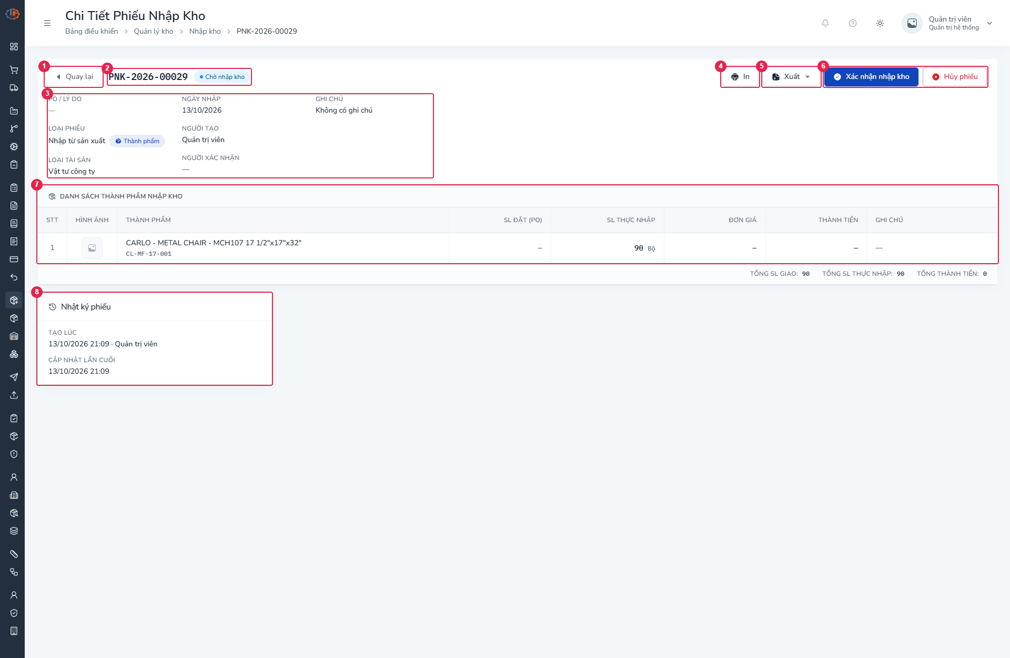The height and width of the screenshot is (658, 1010).
Task: Open the upload sidebar icon
Action: click(x=14, y=395)
